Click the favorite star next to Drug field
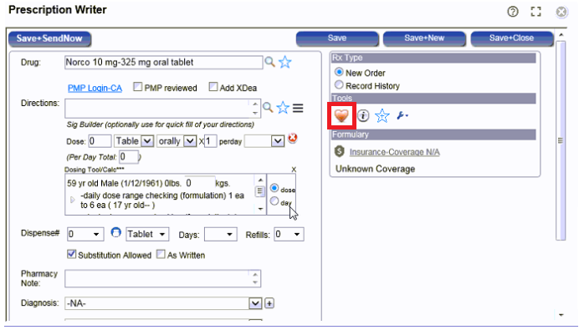Screen dimensions: 579x335 click(284, 62)
